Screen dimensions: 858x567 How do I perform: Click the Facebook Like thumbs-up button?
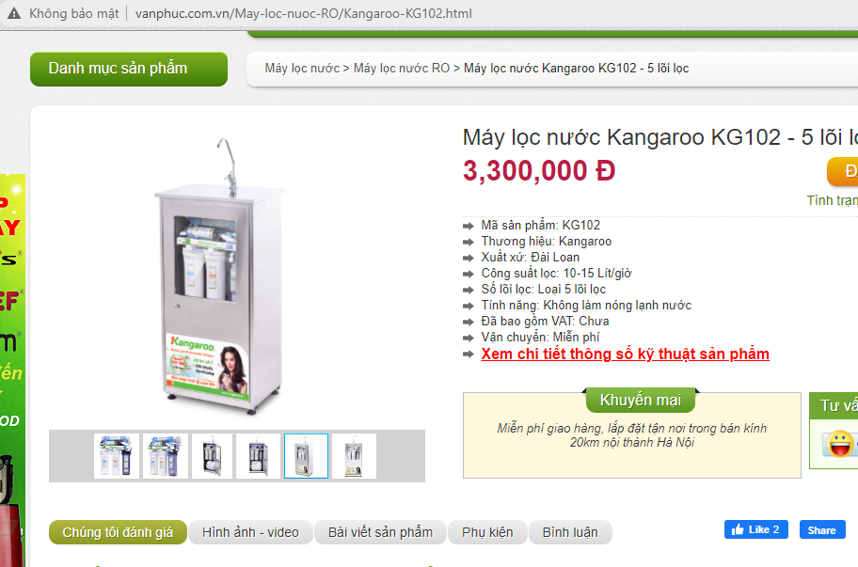tap(755, 529)
